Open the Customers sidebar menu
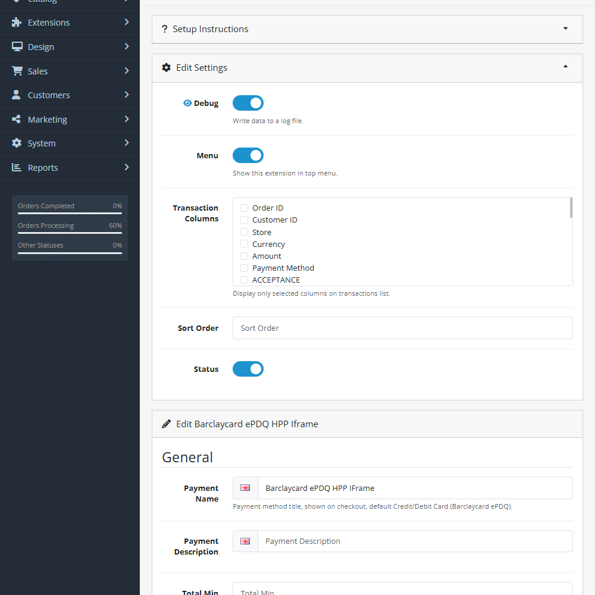 70,95
